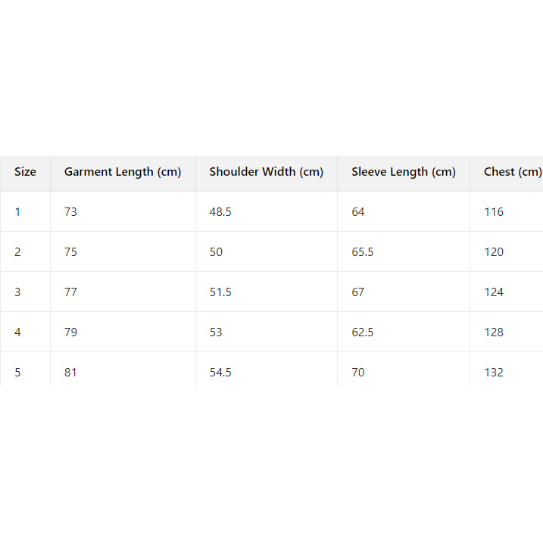Select the size 3 row cell
The image size is (543, 543).
18,292
